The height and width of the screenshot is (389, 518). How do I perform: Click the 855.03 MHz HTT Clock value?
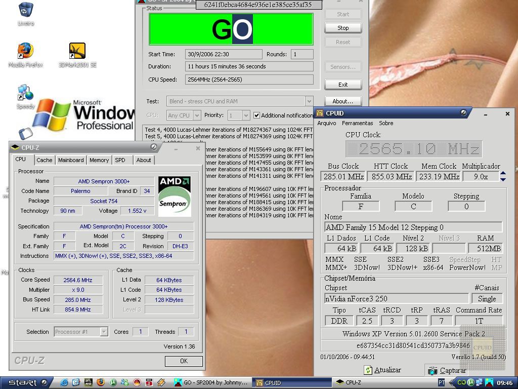pos(392,176)
